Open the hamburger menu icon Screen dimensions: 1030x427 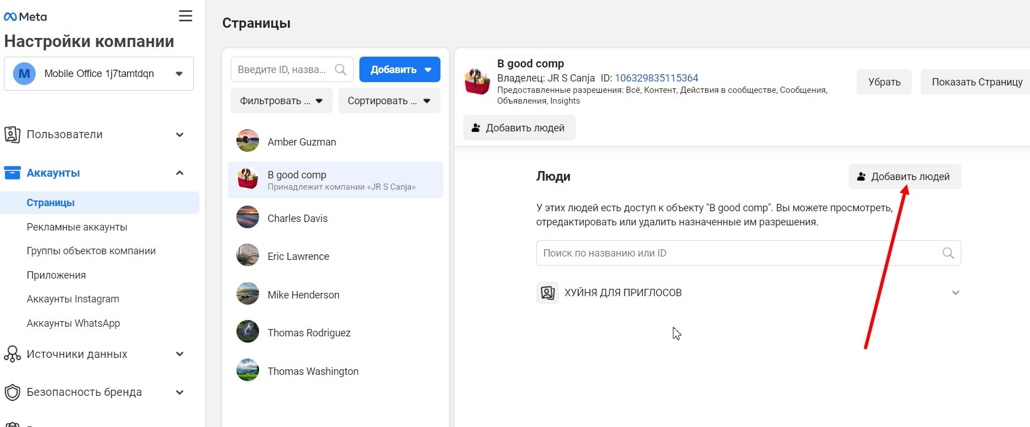coord(185,16)
